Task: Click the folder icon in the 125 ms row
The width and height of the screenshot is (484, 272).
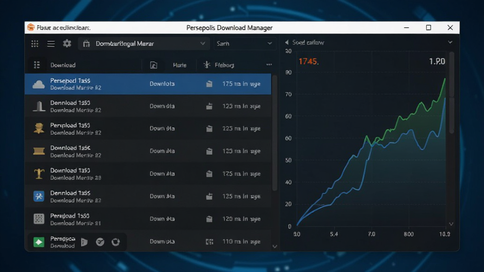Action: 209,196
